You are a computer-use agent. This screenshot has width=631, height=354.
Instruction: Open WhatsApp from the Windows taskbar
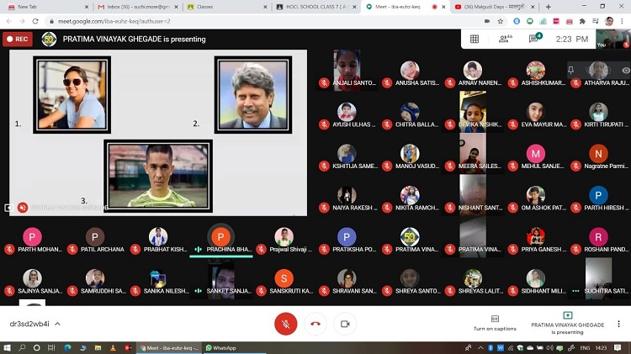coord(221,347)
